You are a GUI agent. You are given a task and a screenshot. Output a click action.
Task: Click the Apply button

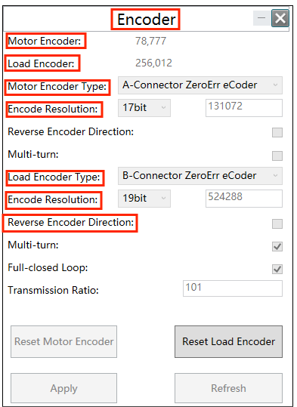63,388
